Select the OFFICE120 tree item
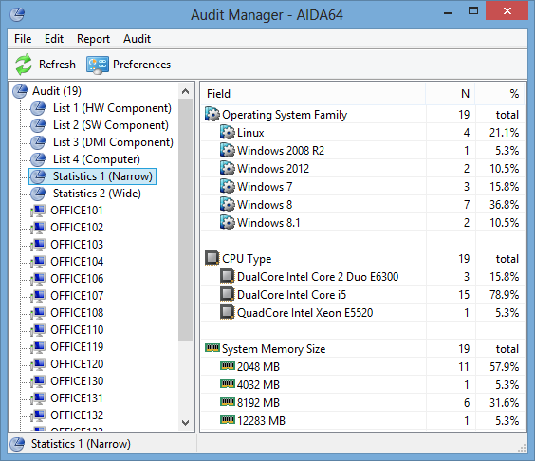The image size is (535, 461). tap(77, 364)
